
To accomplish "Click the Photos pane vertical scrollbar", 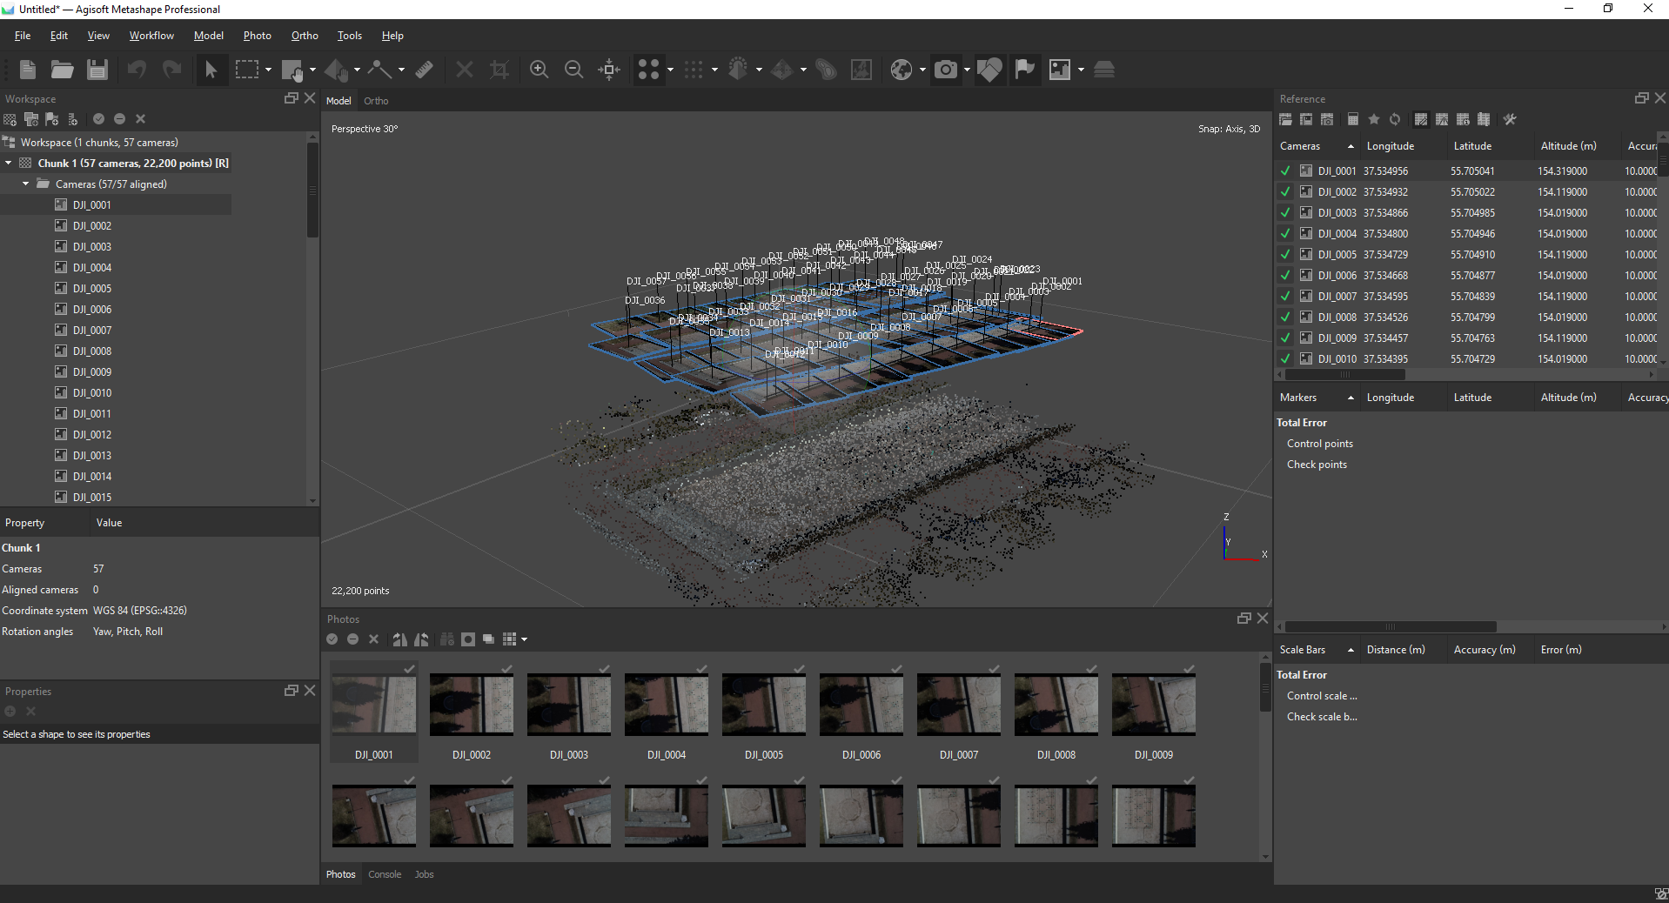I will pos(1265,687).
